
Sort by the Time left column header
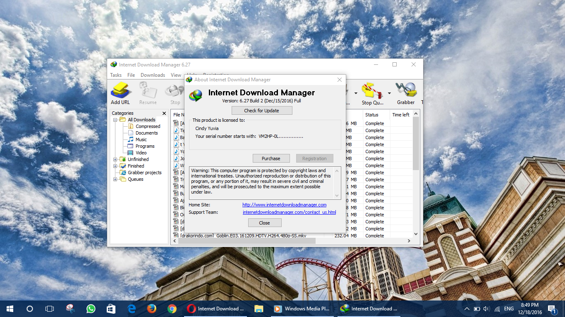(x=401, y=115)
